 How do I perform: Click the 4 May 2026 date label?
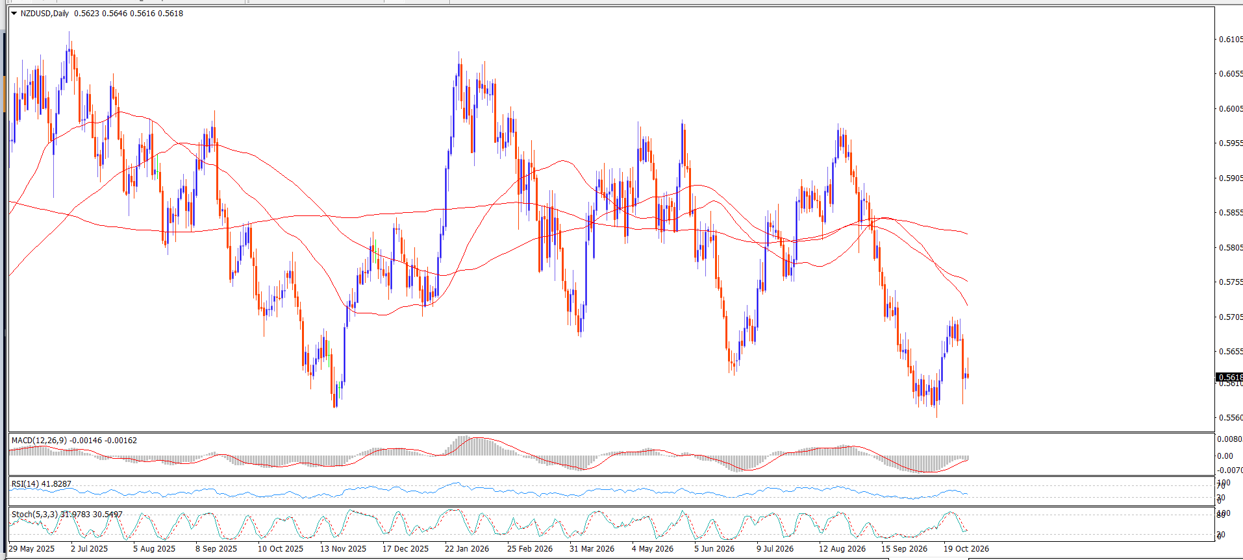pos(653,549)
